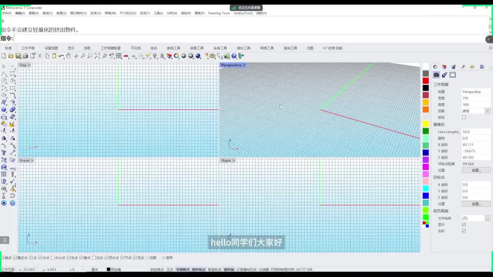493x277 pixels.
Task: Click the color wheel icon in the toolbar
Action: (x=176, y=56)
